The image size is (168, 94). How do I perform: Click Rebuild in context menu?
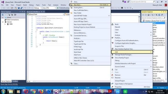[x=132, y=27]
